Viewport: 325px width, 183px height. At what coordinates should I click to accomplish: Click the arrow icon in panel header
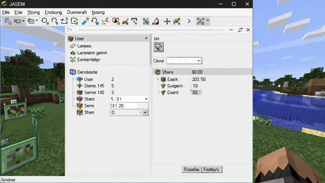pos(70,30)
